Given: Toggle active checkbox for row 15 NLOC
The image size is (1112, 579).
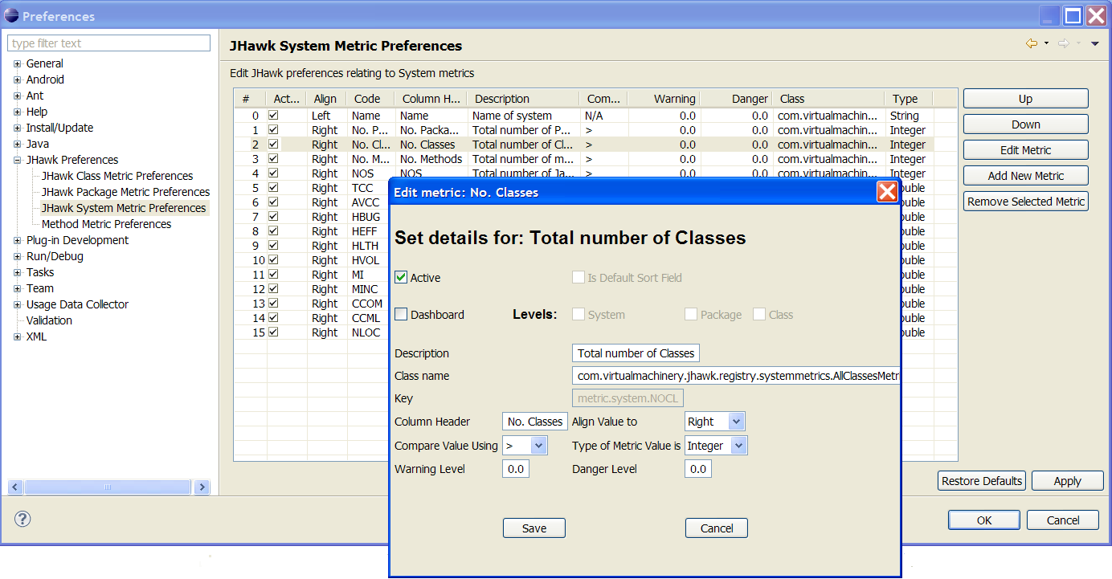Looking at the screenshot, I should coord(273,332).
